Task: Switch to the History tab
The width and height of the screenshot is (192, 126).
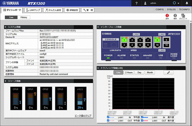Action: coord(24,17)
